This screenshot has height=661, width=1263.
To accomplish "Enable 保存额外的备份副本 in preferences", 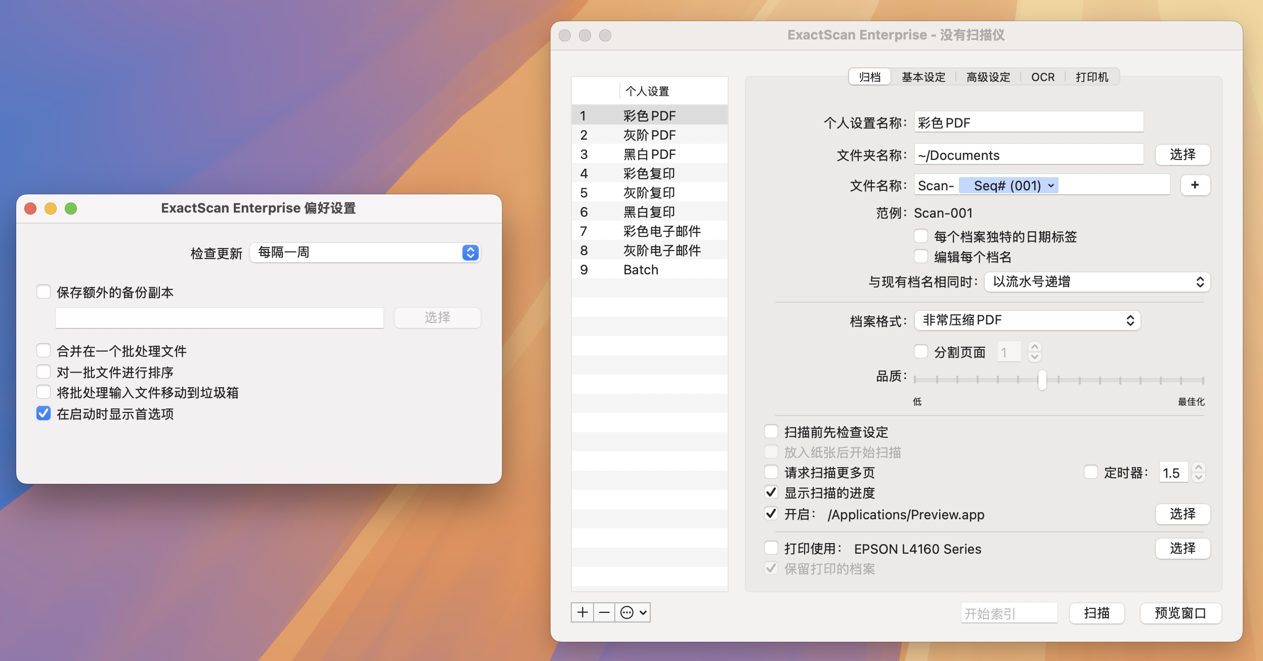I will (43, 291).
